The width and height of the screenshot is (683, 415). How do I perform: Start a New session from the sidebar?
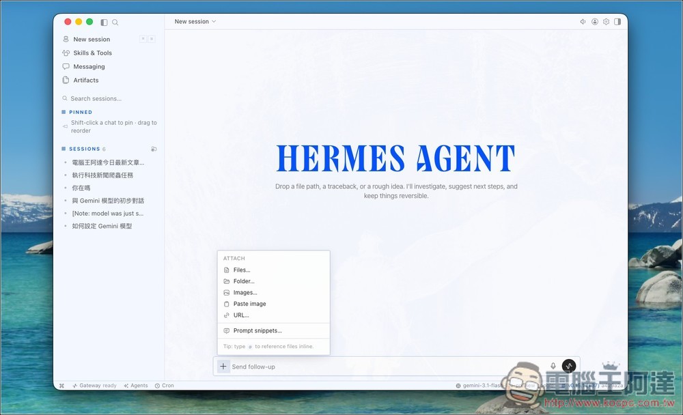pos(92,39)
